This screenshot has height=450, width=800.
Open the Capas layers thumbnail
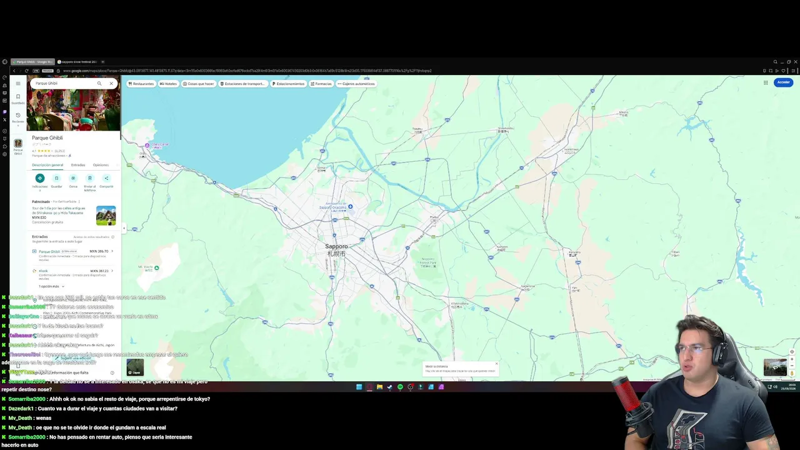pyautogui.click(x=135, y=367)
